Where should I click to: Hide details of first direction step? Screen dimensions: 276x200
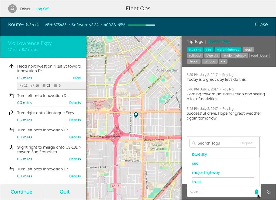[x=77, y=78]
